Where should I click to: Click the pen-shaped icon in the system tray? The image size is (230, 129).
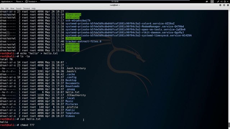(x=218, y=1)
